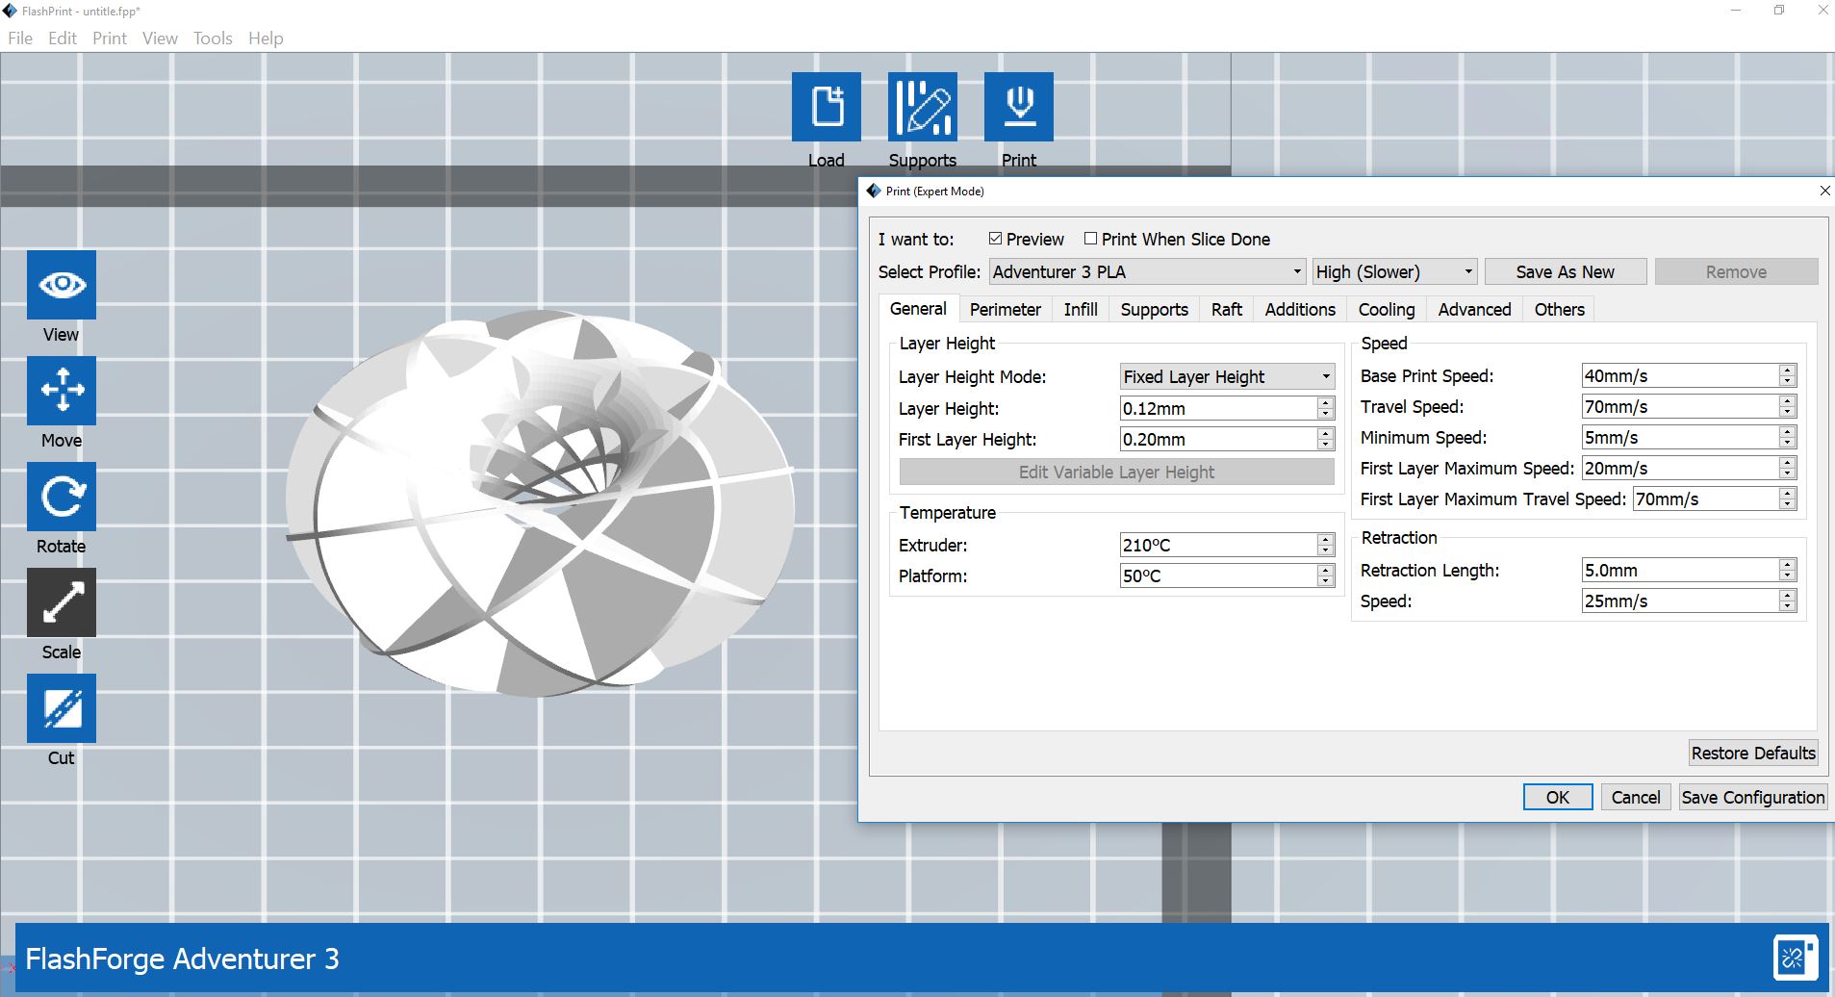The image size is (1835, 997).
Task: Confirm settings with the OK button
Action: [1557, 797]
